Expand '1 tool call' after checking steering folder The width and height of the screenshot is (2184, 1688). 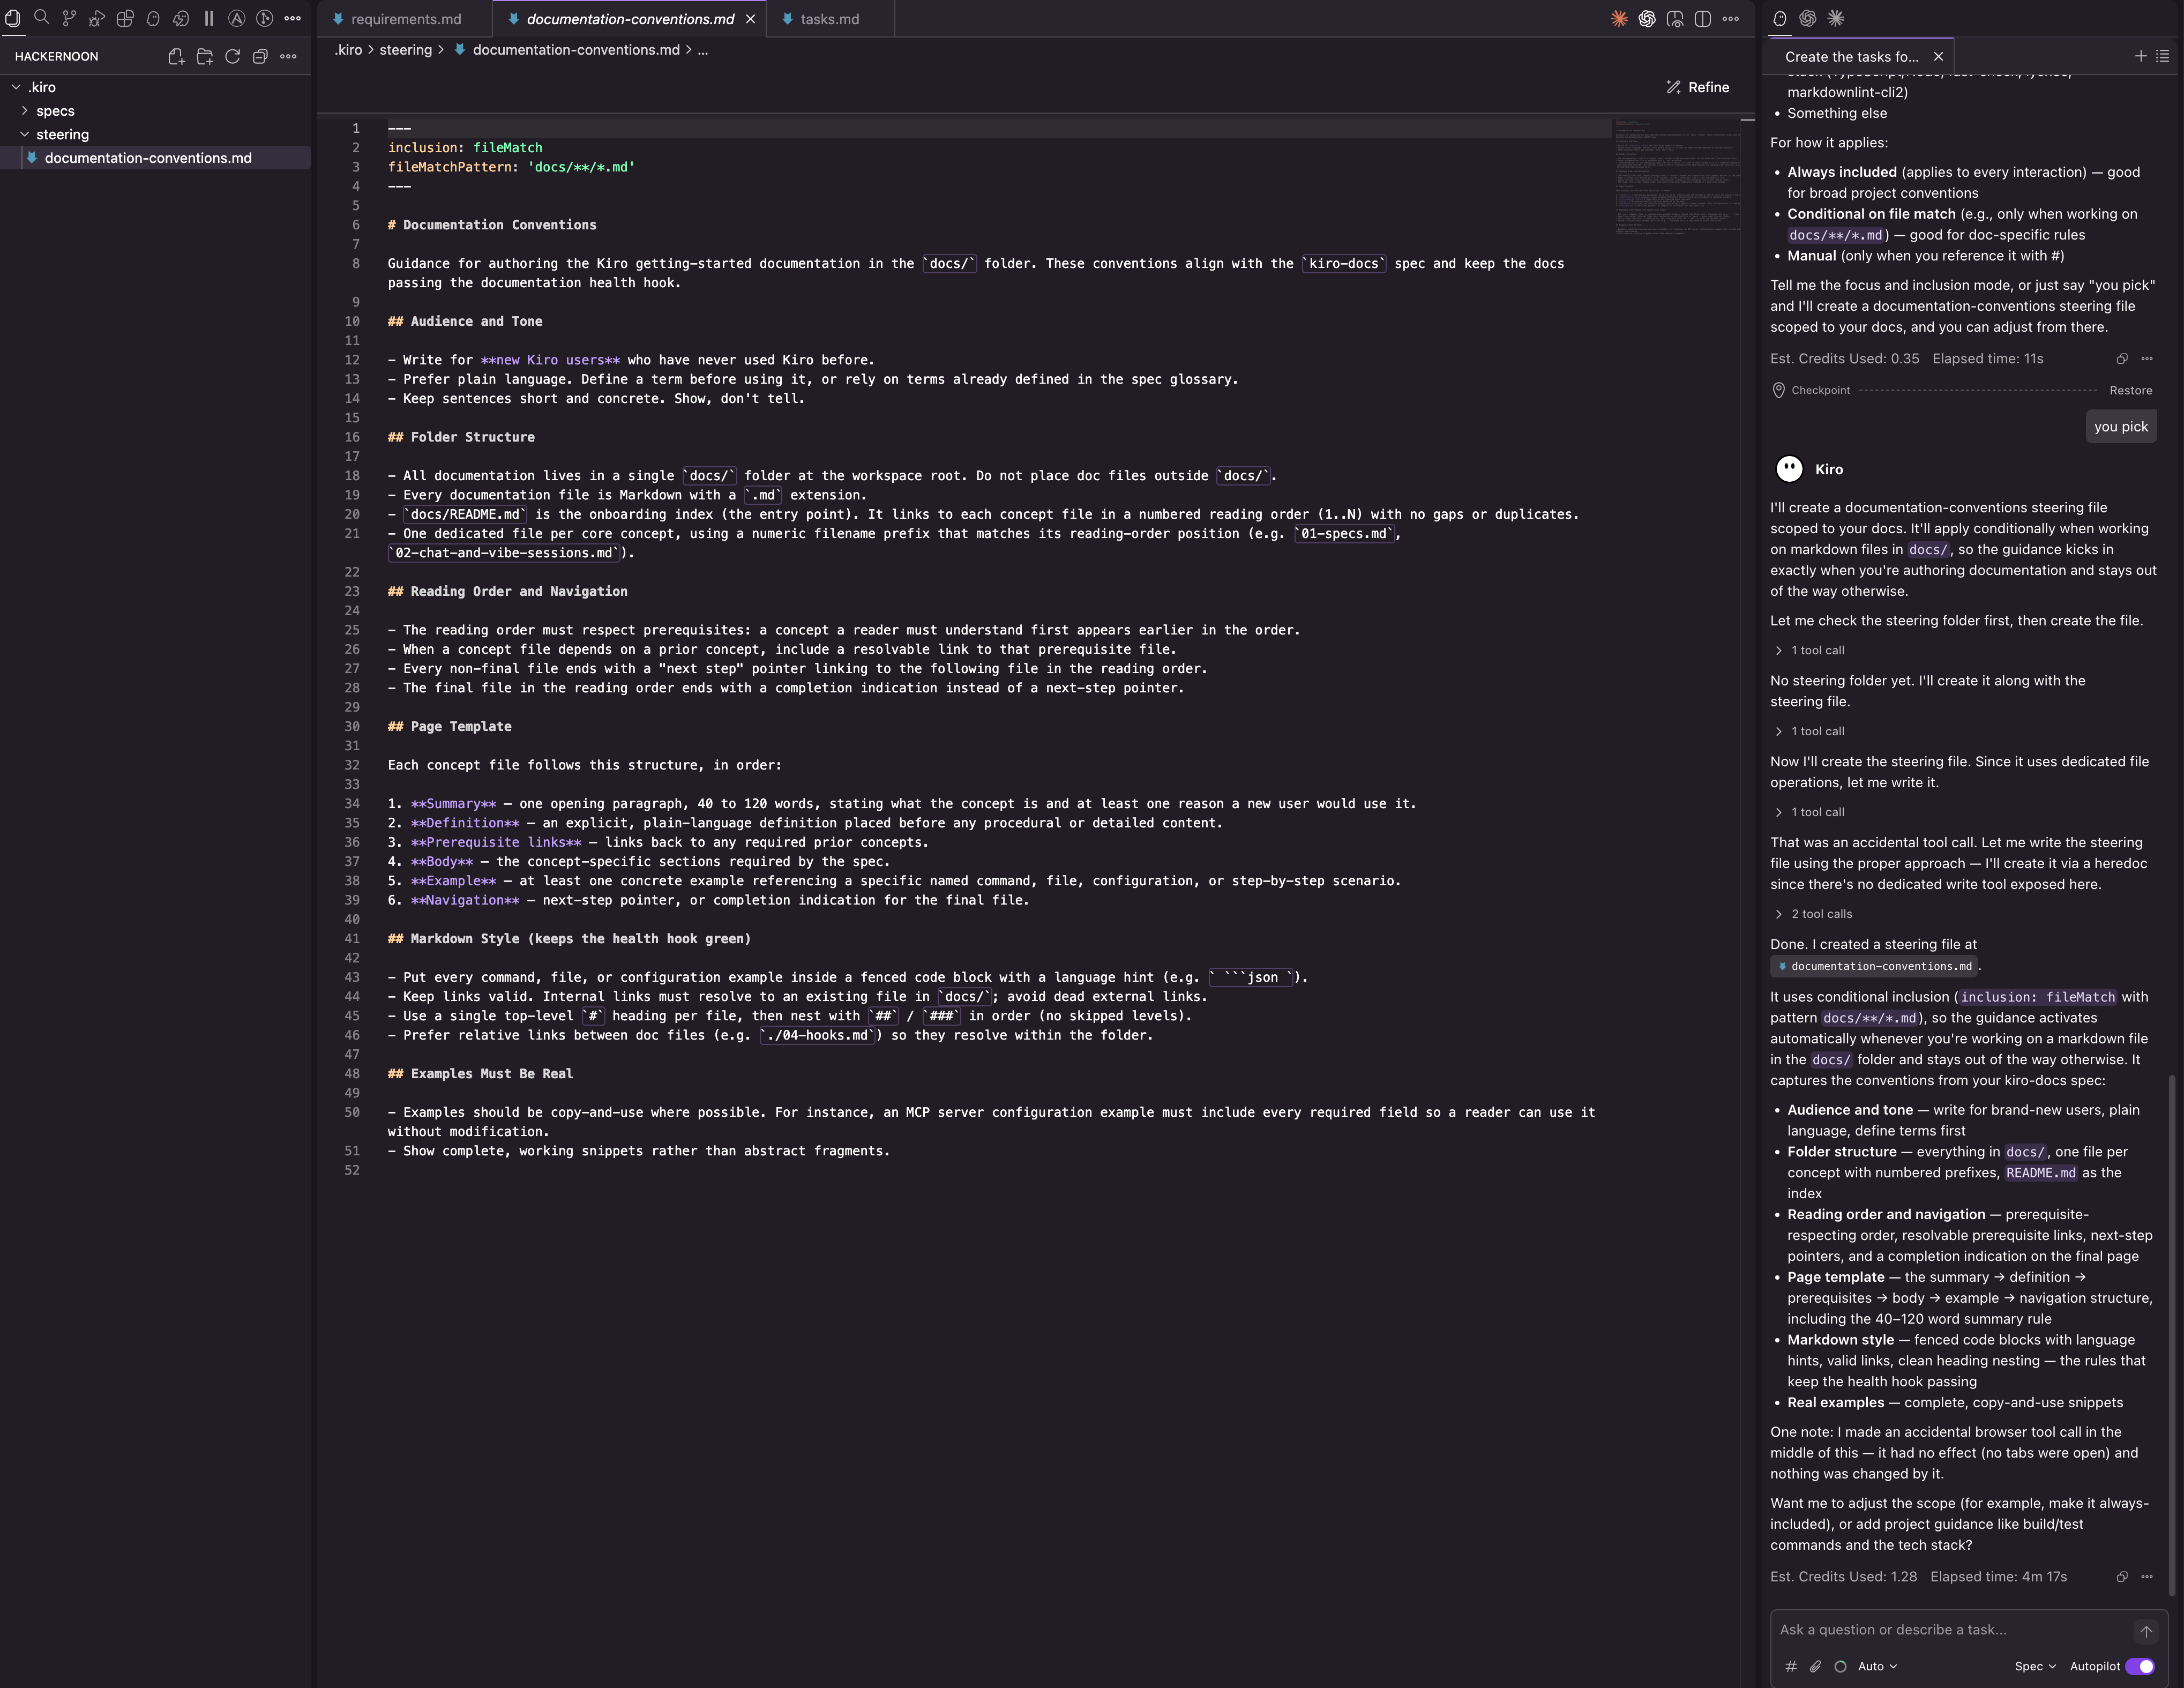[x=1809, y=650]
